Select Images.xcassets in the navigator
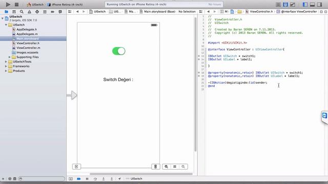328x184 pixels. click(x=27, y=52)
